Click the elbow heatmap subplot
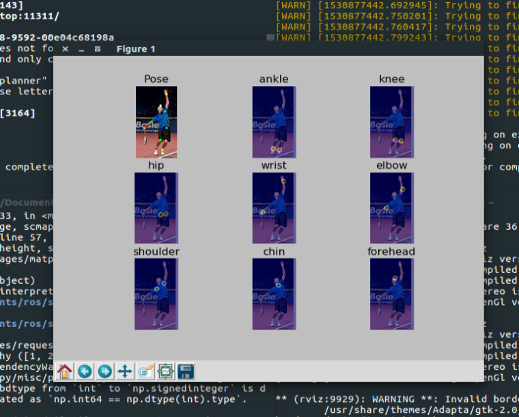This screenshot has width=519, height=417. 392,208
